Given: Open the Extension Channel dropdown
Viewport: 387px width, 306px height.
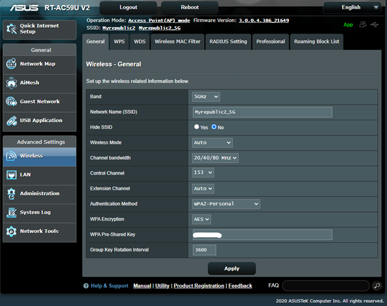Looking at the screenshot, I should pos(203,189).
